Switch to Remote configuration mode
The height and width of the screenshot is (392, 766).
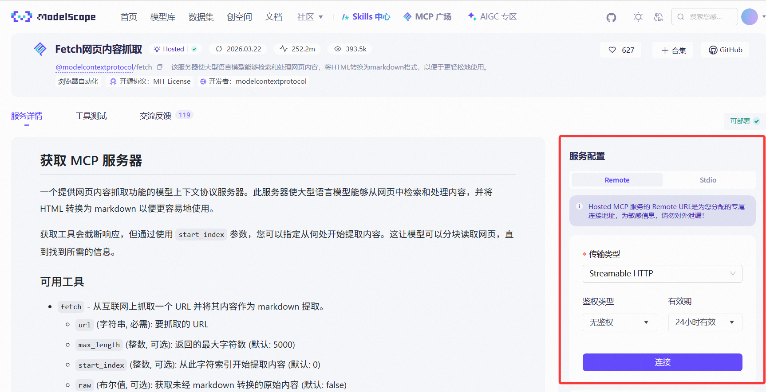pos(616,180)
